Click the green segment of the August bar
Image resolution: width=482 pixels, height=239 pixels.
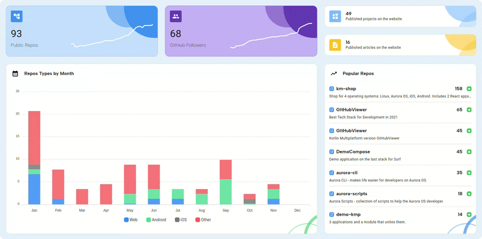[202, 199]
